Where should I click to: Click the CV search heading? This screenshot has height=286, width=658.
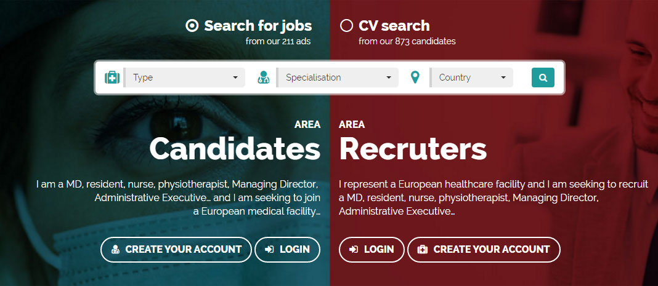pyautogui.click(x=394, y=26)
